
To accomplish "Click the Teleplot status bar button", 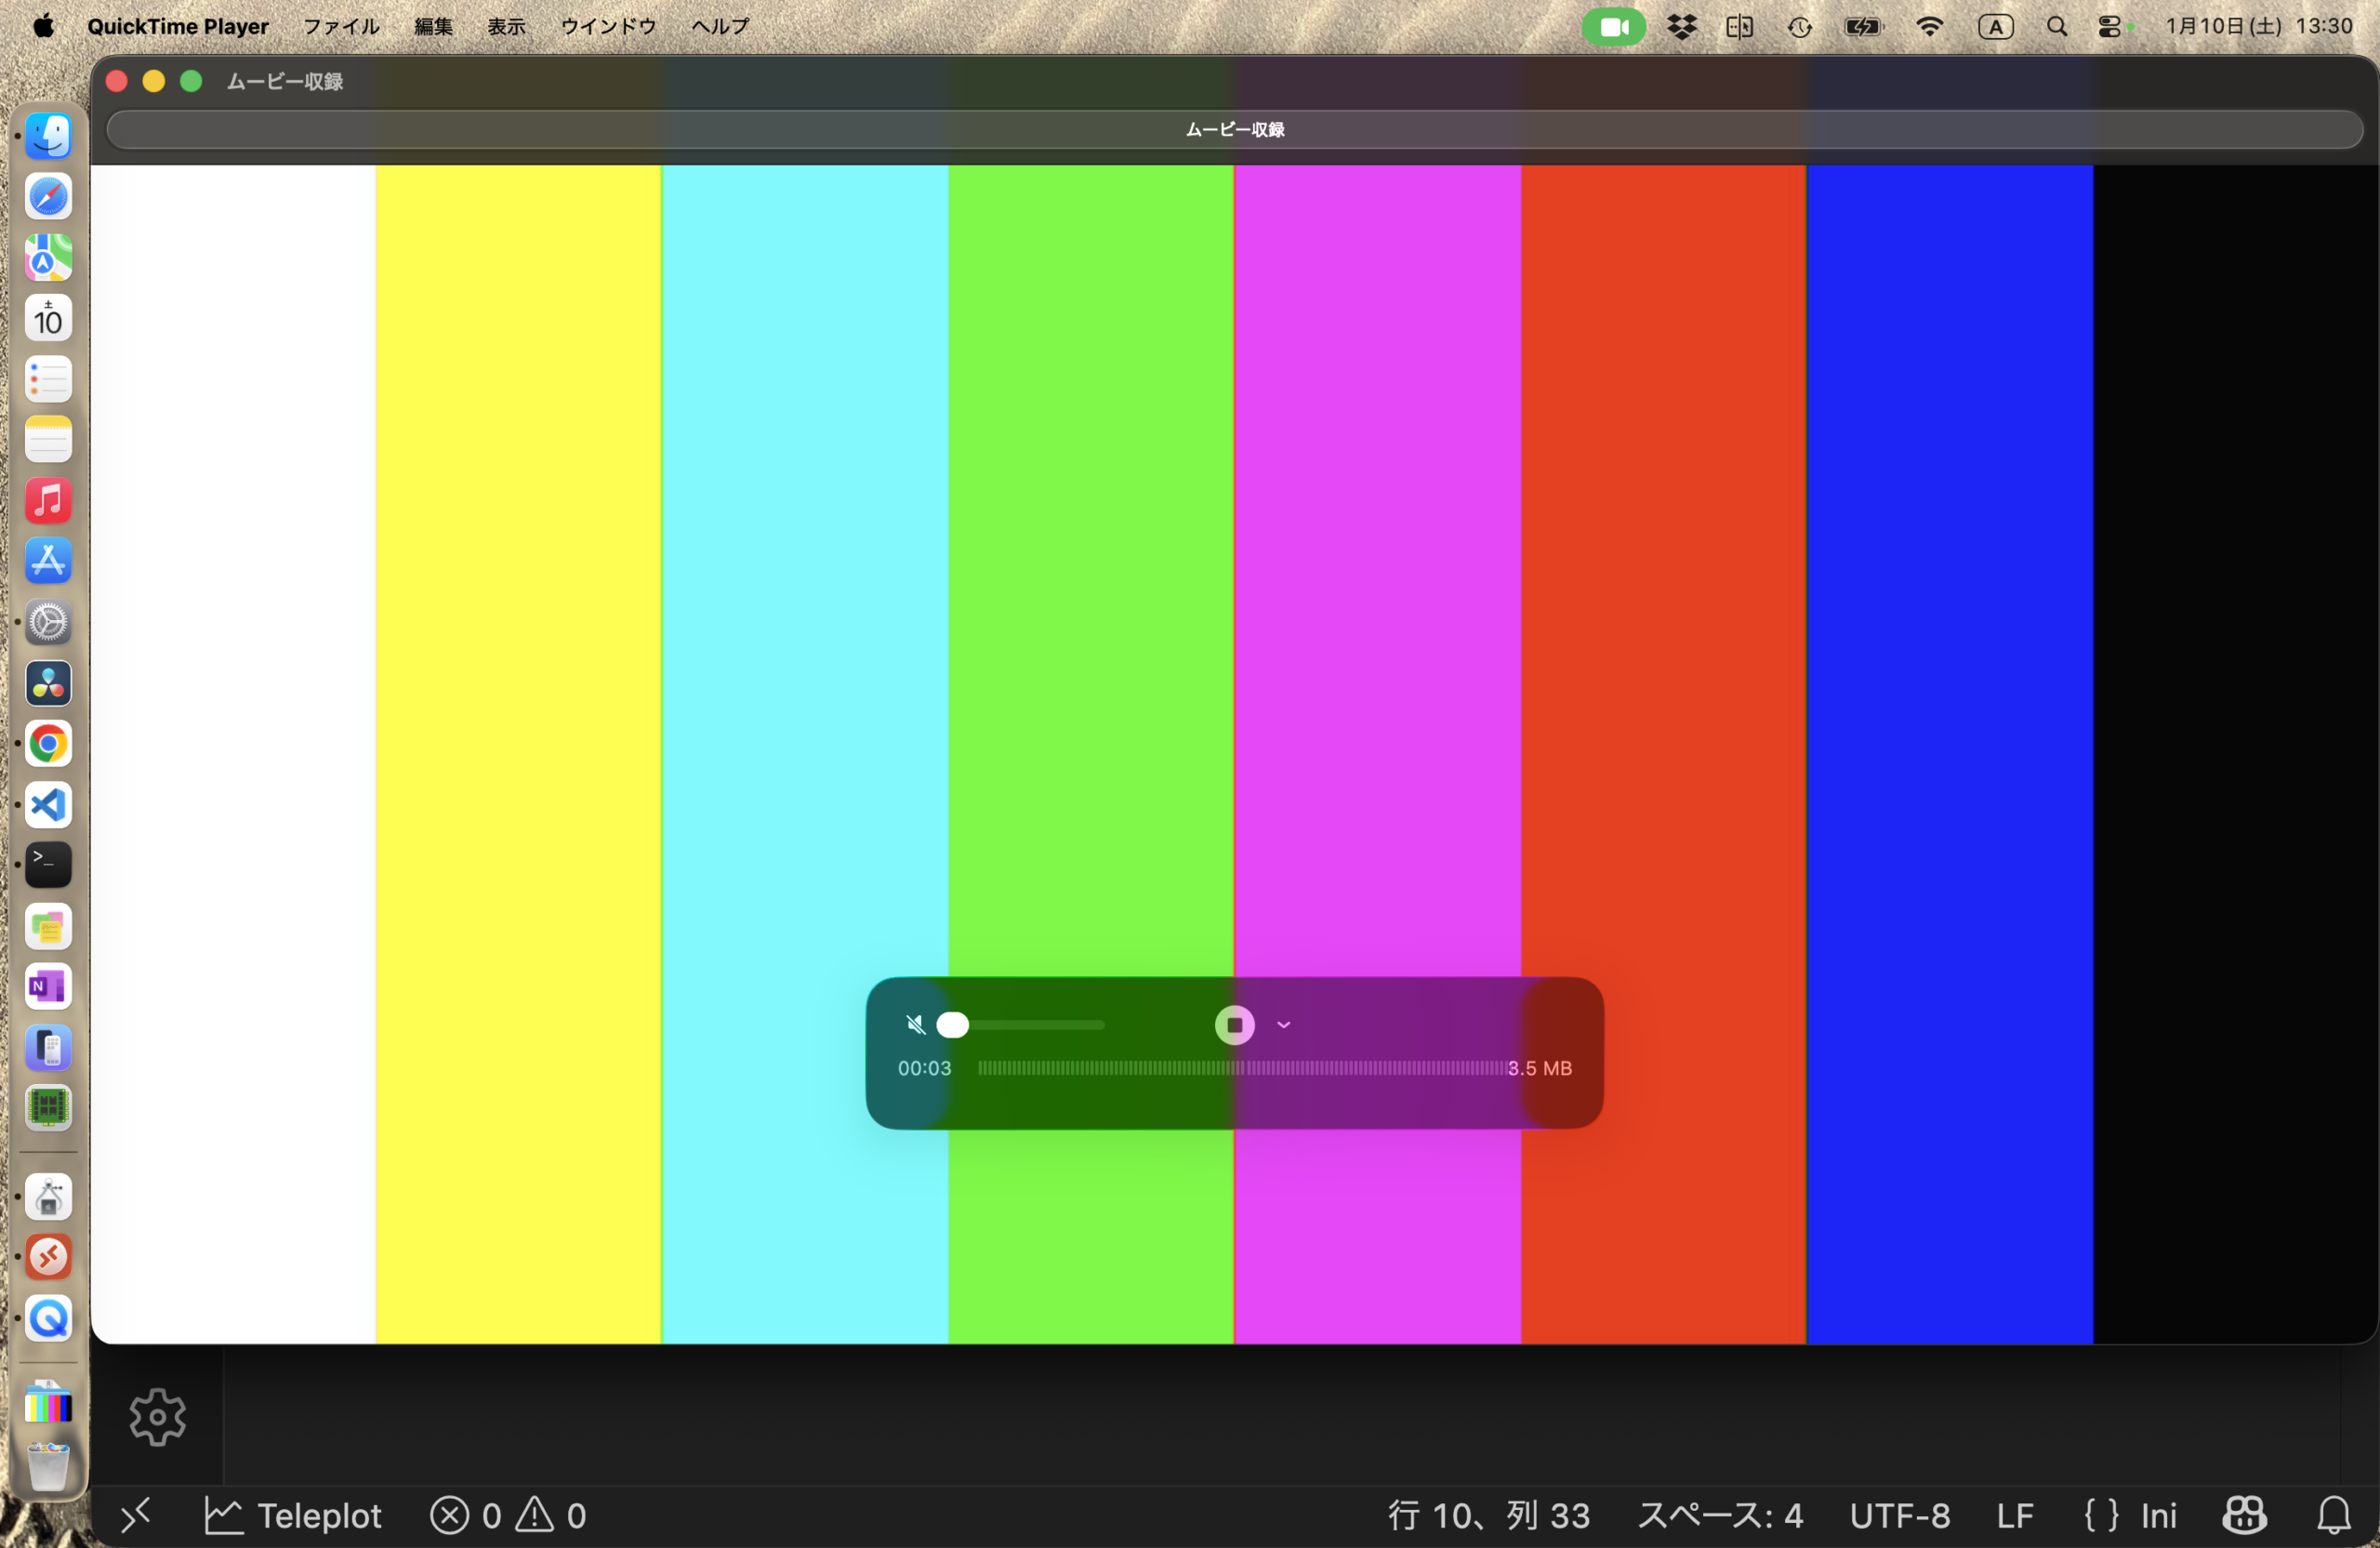I will click(x=293, y=1516).
